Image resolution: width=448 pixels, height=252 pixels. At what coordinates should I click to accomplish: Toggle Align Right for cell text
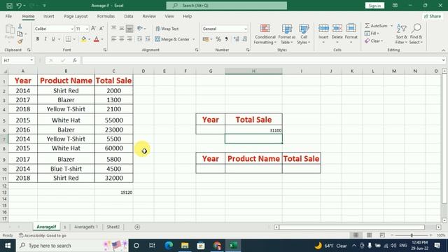coord(129,39)
